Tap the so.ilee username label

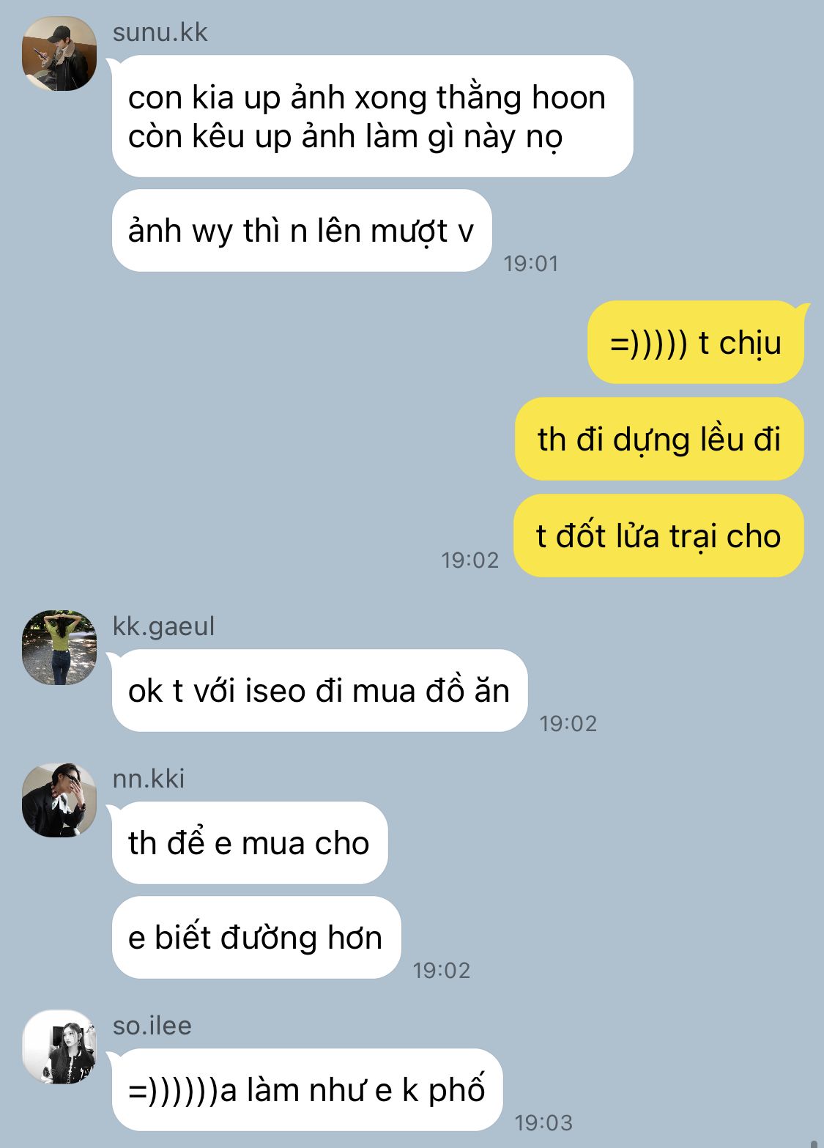[152, 1025]
